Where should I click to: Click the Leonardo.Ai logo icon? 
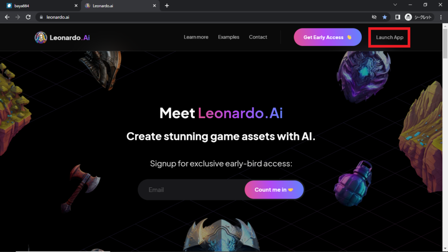(41, 38)
